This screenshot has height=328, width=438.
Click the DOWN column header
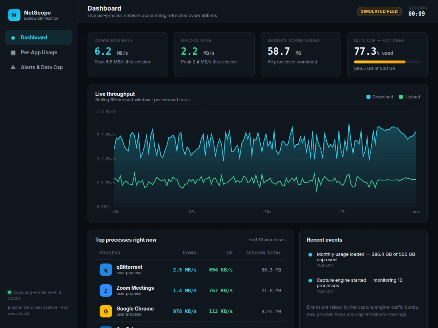point(190,253)
